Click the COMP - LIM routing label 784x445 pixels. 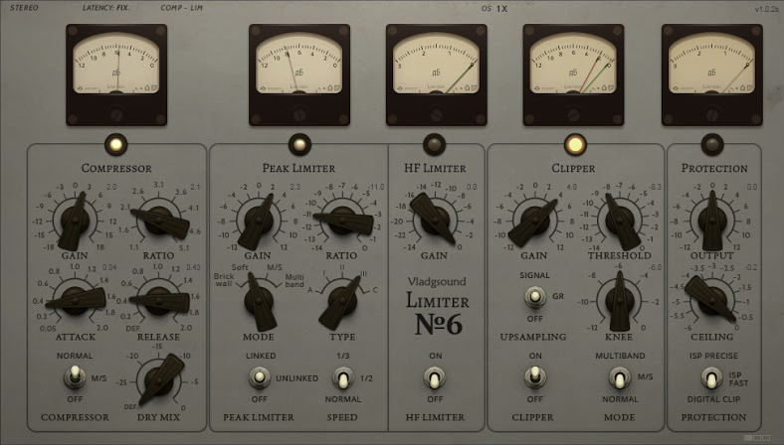[x=181, y=8]
